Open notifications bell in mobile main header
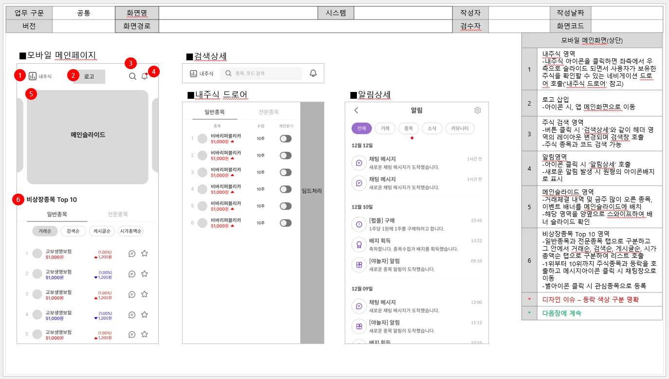This screenshot has width=669, height=379. (x=145, y=76)
